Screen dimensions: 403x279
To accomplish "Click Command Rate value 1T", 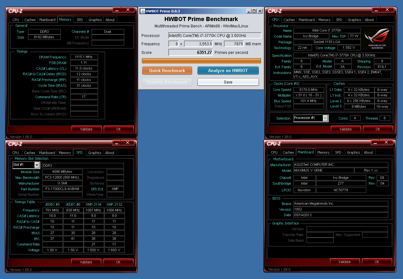I will coord(84,97).
